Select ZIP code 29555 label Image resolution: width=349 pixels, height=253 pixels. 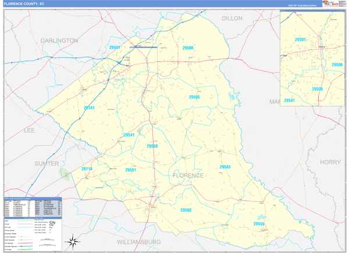pos(259,223)
